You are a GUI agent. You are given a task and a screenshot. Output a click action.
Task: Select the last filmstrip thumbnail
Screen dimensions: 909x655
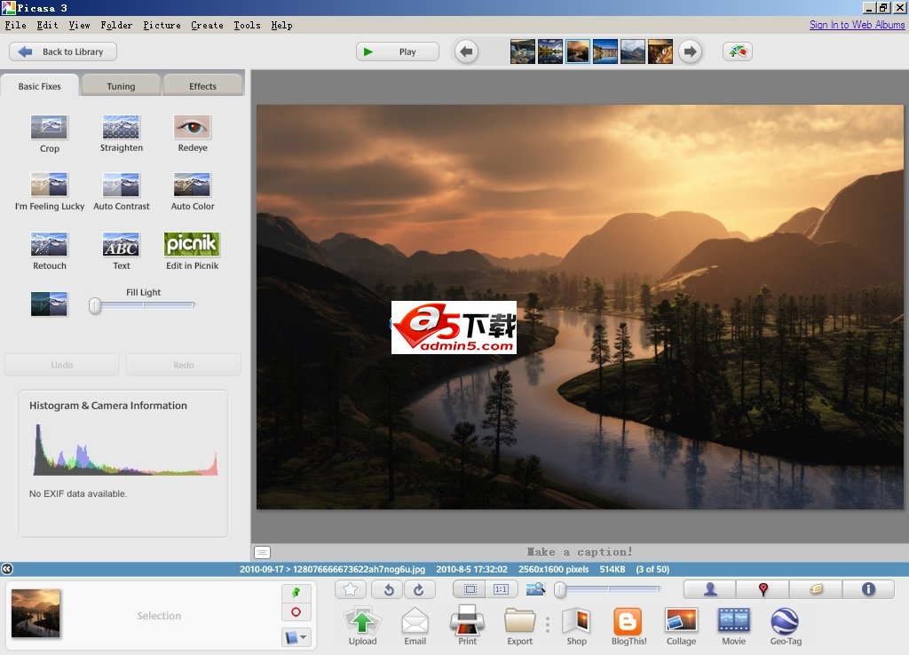(x=660, y=51)
